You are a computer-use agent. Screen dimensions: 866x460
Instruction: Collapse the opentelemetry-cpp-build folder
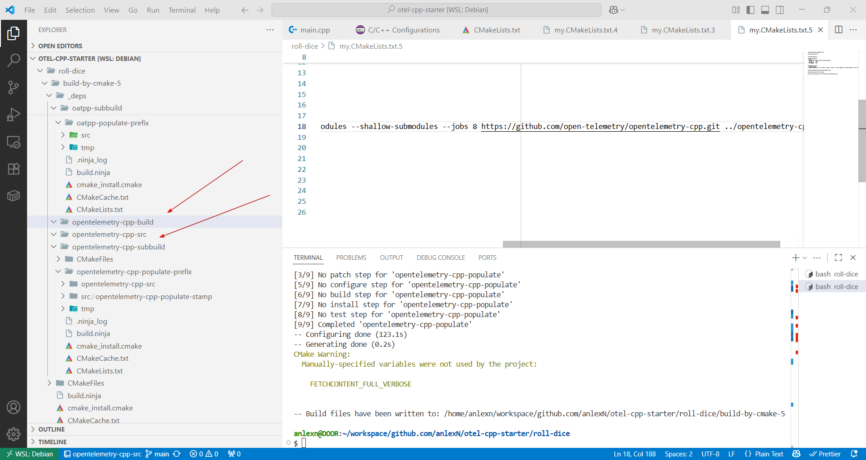pos(54,222)
